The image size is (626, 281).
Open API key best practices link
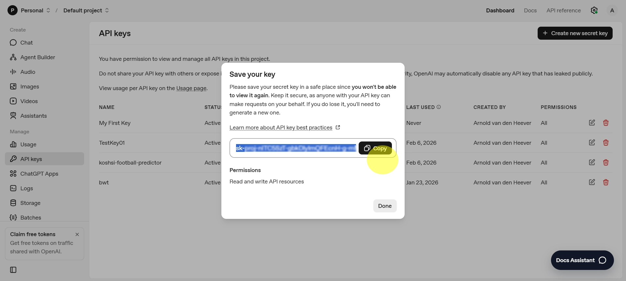(x=285, y=127)
